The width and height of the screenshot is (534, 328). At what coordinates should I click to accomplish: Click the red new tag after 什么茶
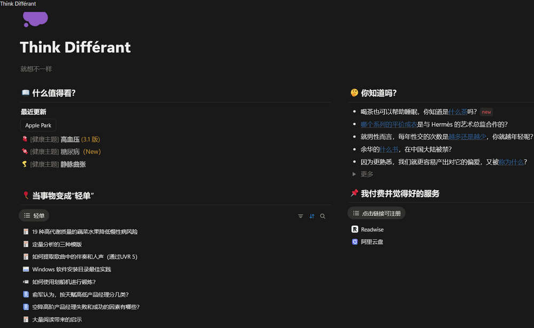(x=486, y=112)
